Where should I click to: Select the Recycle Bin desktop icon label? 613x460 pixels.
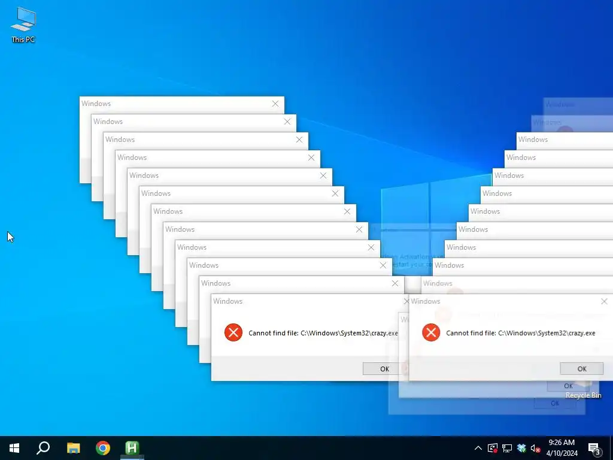[x=583, y=395]
